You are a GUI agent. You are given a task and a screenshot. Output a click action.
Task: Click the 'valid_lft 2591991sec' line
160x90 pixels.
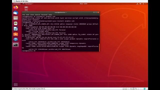point(49,49)
